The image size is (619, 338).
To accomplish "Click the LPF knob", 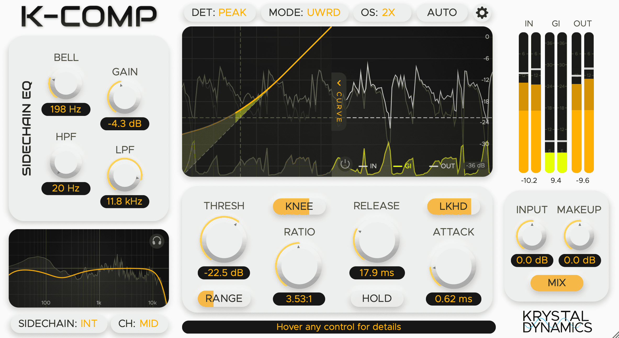I will click(x=125, y=176).
